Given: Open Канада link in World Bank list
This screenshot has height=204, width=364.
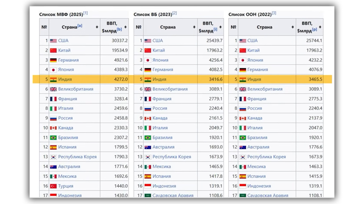Looking at the screenshot, I should [x=160, y=118].
